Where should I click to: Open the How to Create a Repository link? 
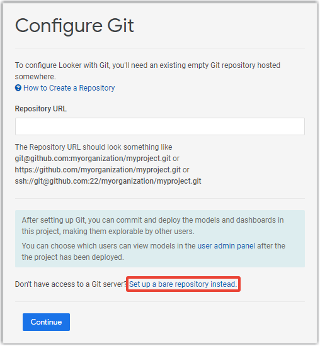point(69,88)
